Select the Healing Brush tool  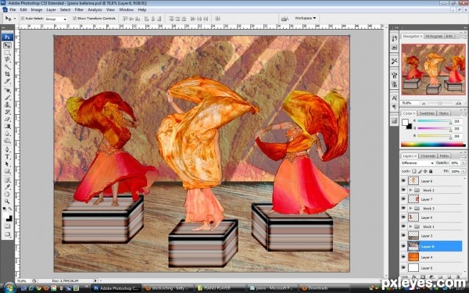pyautogui.click(x=8, y=91)
